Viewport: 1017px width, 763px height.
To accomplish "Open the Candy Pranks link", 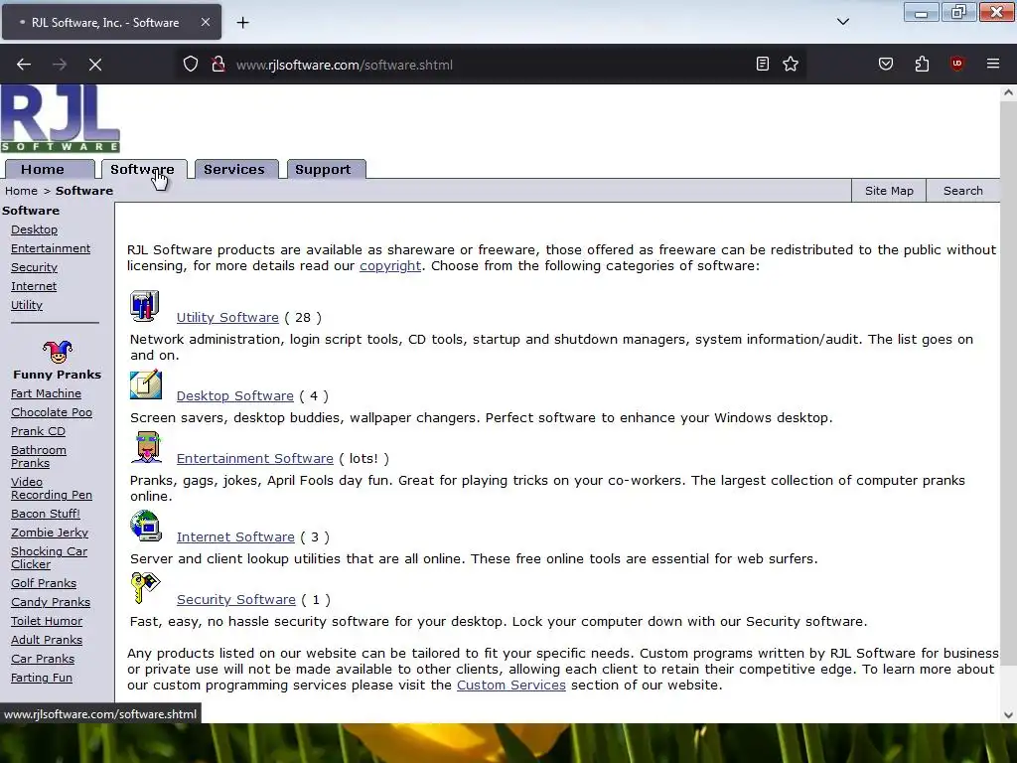I will tap(51, 602).
